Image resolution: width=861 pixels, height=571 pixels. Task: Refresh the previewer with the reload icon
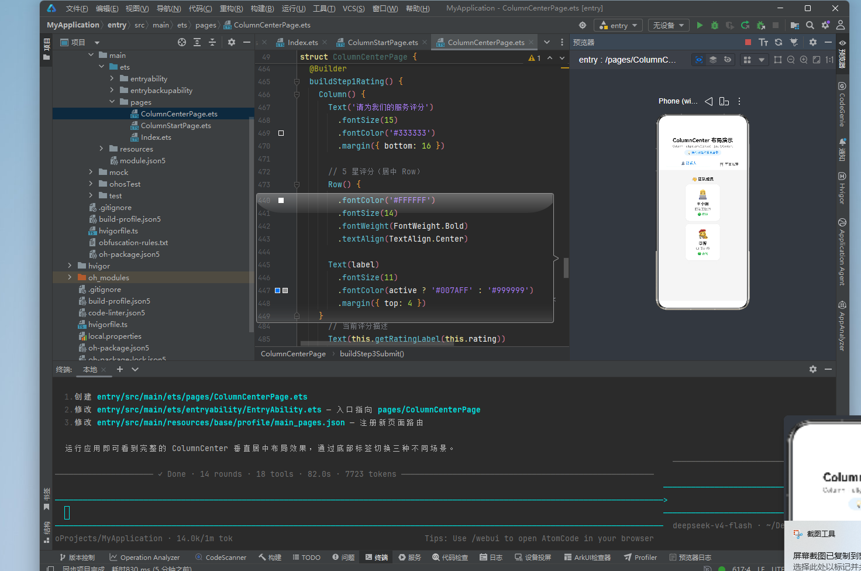click(x=779, y=42)
